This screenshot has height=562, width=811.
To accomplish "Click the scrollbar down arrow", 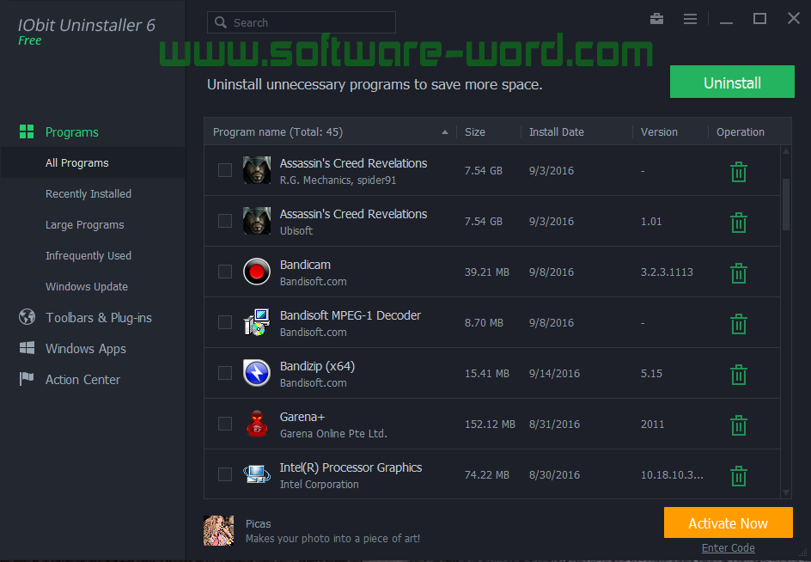I will pyautogui.click(x=786, y=492).
